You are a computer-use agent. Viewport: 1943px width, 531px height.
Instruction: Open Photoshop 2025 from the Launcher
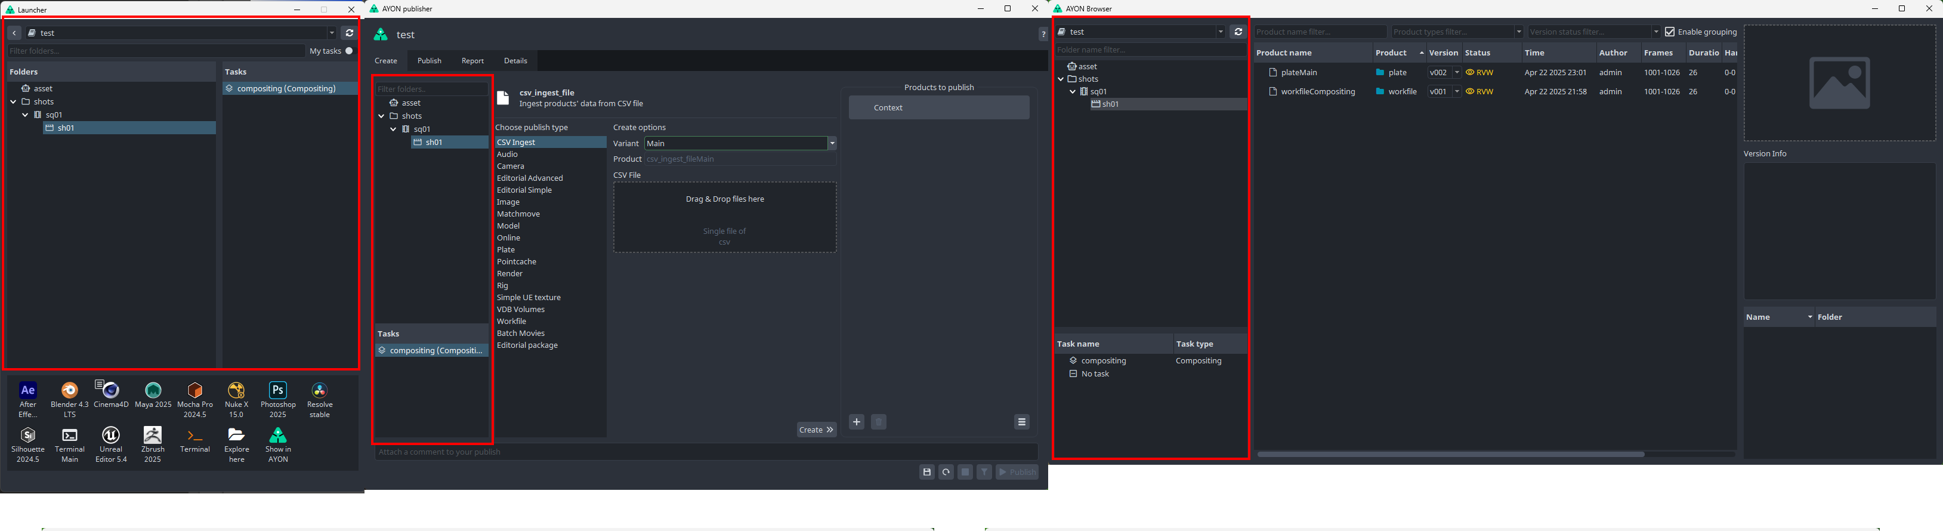(279, 390)
